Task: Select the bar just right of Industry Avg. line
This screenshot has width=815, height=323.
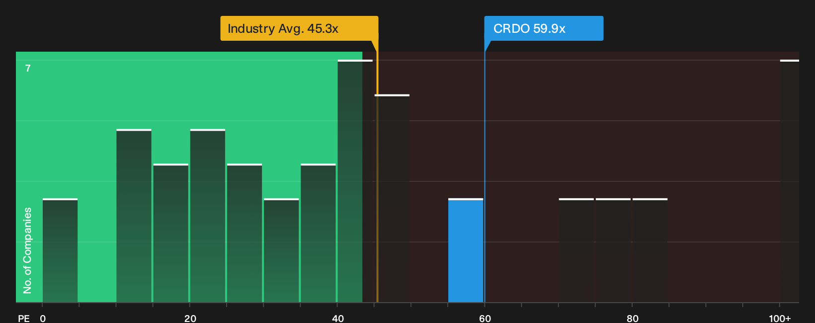Action: tap(392, 199)
